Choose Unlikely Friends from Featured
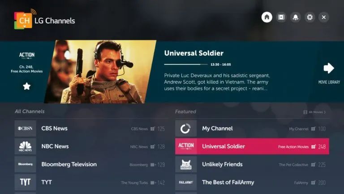Viewport: 344px width, 194px height. (x=252, y=164)
